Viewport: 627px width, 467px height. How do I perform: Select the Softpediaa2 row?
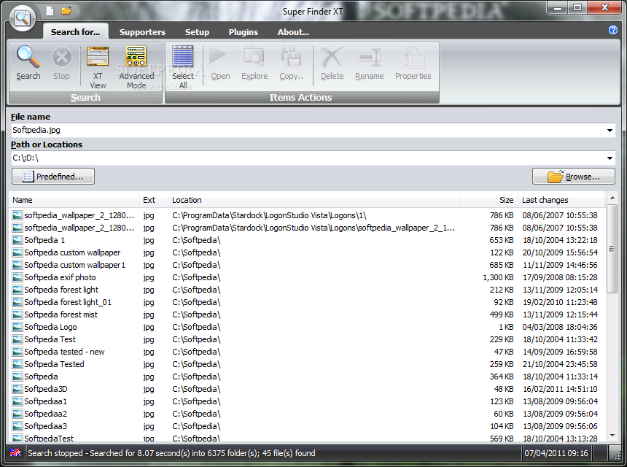(x=307, y=414)
